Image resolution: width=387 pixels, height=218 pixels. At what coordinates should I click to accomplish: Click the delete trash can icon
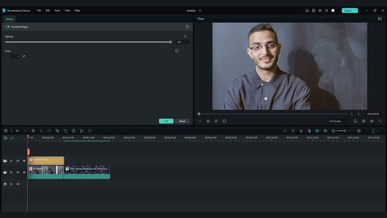(33, 131)
